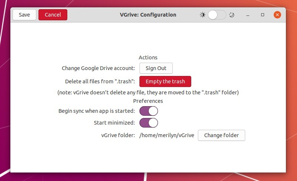Click the sun light-mode icon
297x181 pixels.
coord(202,15)
